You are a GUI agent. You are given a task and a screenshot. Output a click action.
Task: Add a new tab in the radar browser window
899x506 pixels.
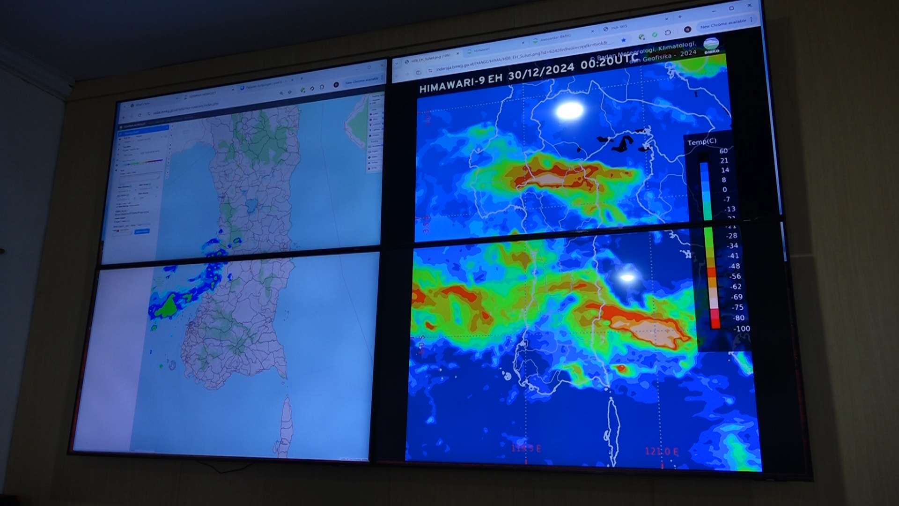click(x=302, y=78)
